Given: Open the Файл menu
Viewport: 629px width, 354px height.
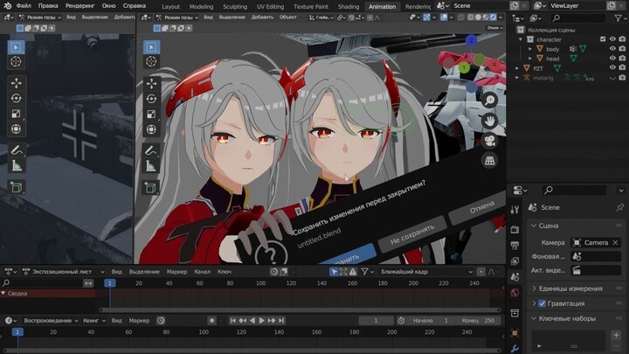Looking at the screenshot, I should 24,5.
